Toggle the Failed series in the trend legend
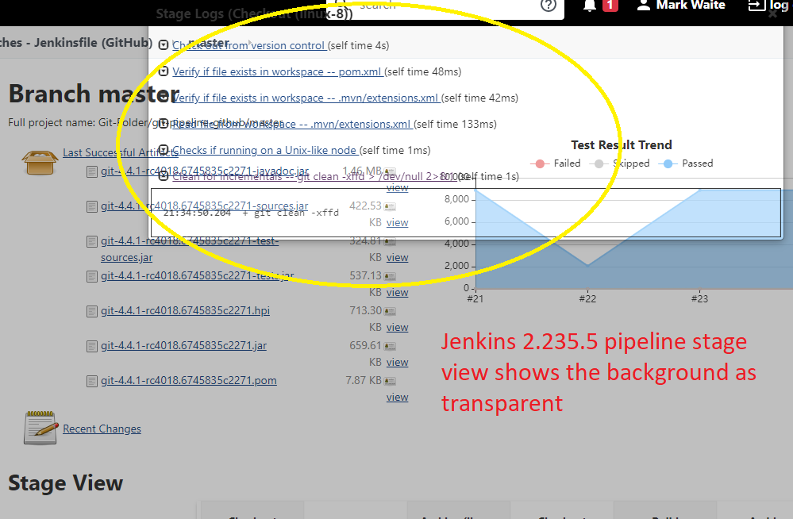 [x=556, y=163]
